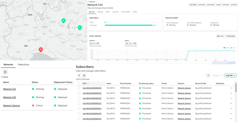
Task: Open row menu for 5G_USIM-6
Action: point(231,114)
